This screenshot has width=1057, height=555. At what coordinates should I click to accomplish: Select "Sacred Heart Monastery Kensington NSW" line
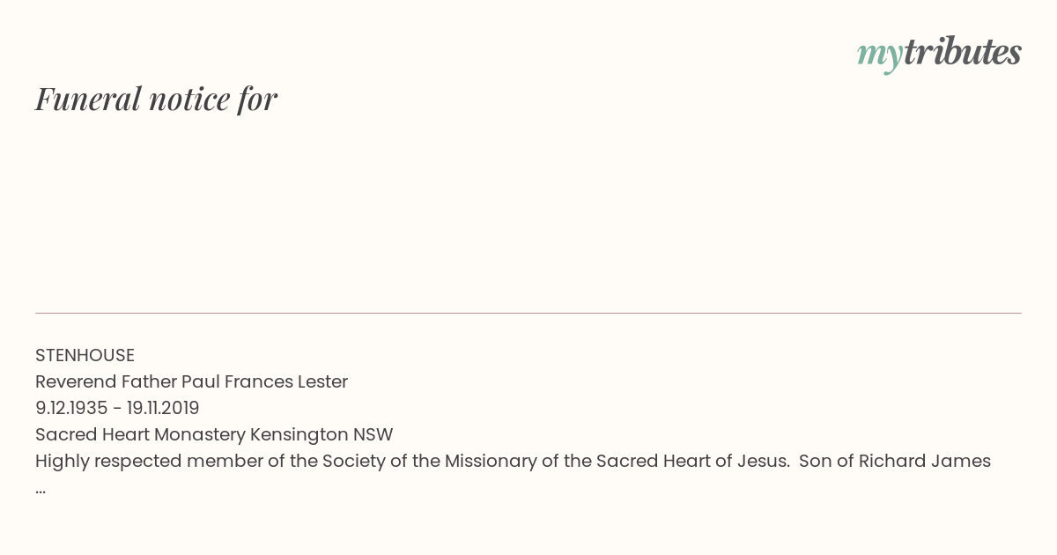pyautogui.click(x=214, y=434)
